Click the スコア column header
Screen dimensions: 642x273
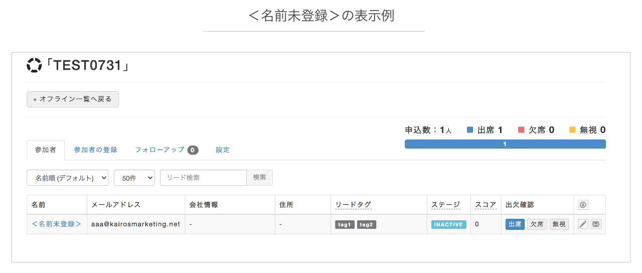tap(486, 205)
